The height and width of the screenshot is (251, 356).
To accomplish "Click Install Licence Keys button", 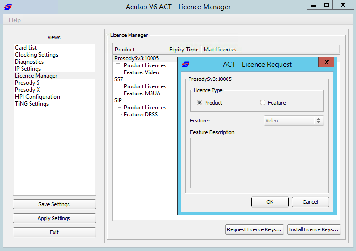I will click(x=314, y=229).
